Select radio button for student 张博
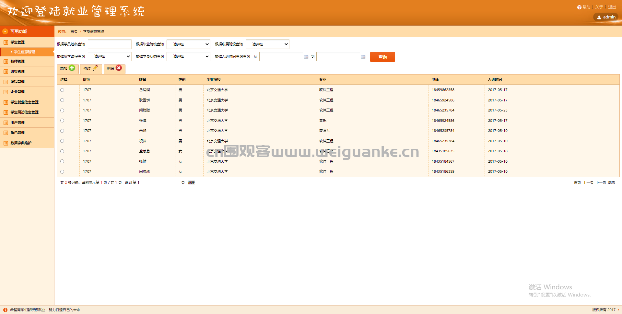622x314 pixels. click(62, 121)
